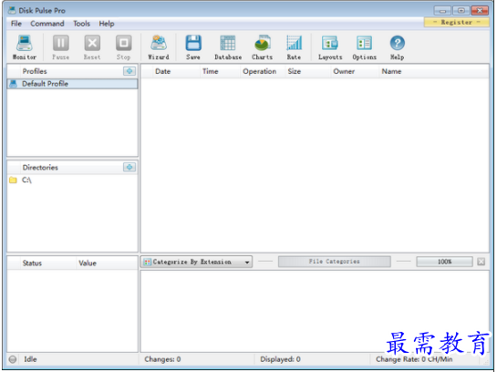Click the Changes: 0 status text

click(162, 359)
